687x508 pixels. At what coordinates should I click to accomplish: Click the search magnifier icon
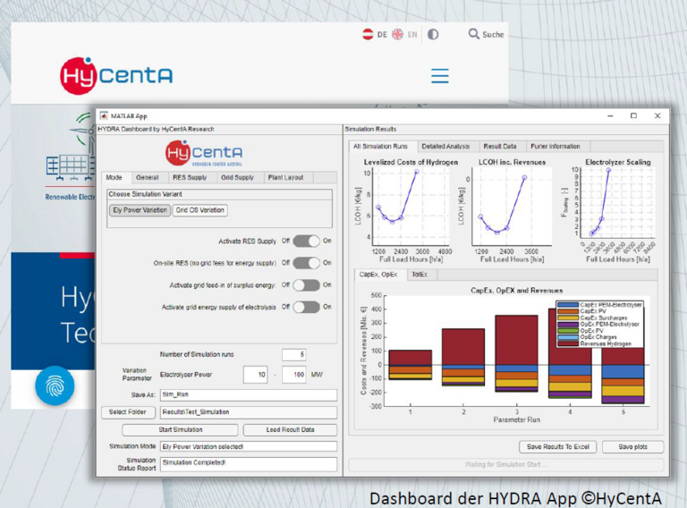[x=474, y=34]
